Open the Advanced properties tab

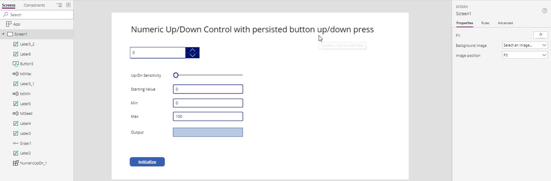point(505,23)
